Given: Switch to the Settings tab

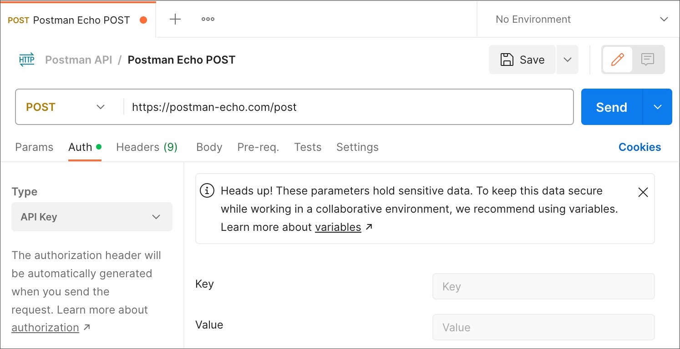Looking at the screenshot, I should point(357,147).
